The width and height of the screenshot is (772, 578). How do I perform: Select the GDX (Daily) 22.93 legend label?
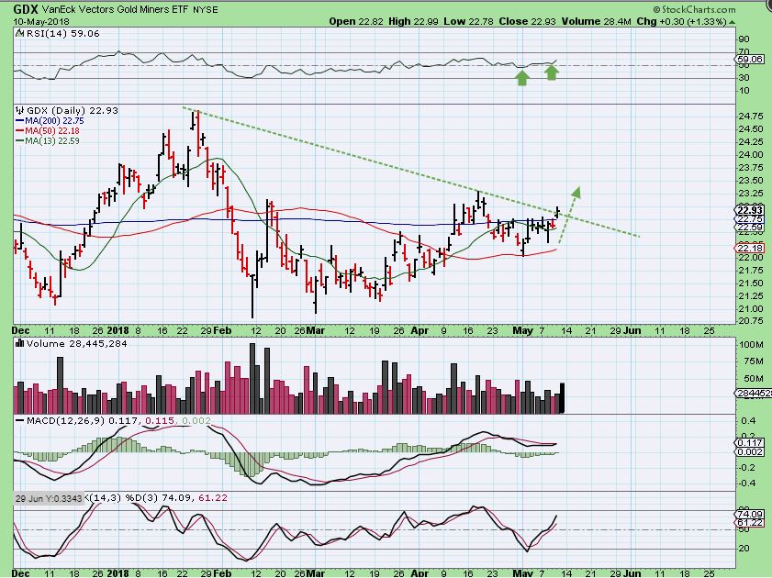coord(73,110)
